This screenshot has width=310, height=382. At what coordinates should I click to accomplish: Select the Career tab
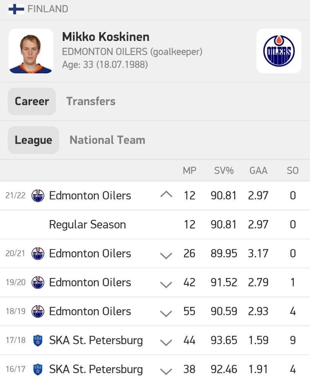click(32, 101)
